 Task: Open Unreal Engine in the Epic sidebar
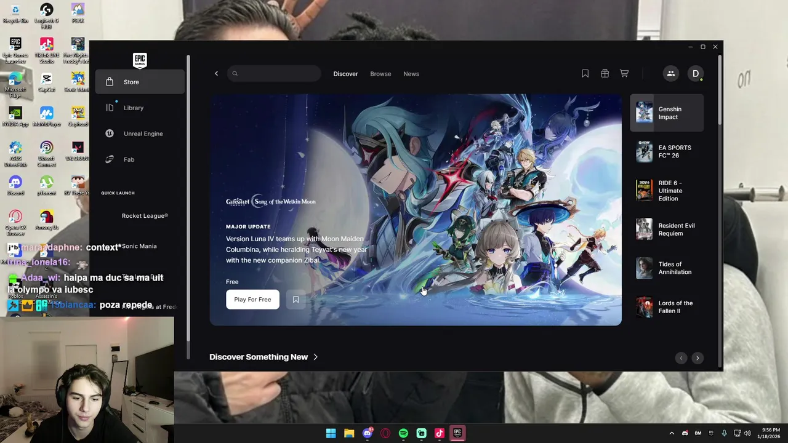click(x=140, y=134)
